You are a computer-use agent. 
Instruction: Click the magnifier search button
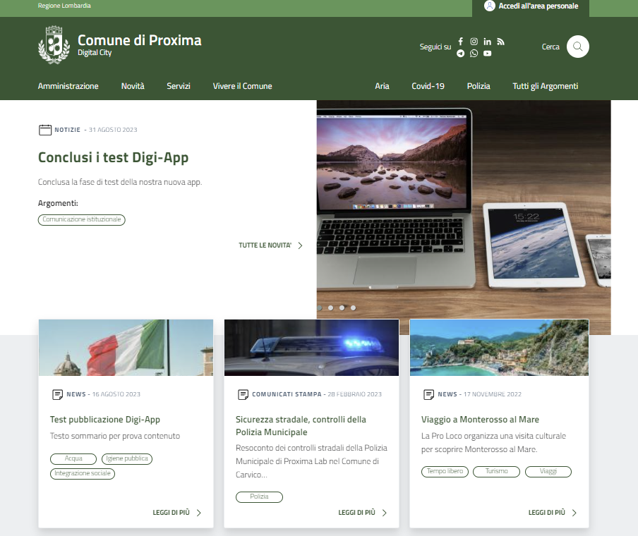coord(577,47)
